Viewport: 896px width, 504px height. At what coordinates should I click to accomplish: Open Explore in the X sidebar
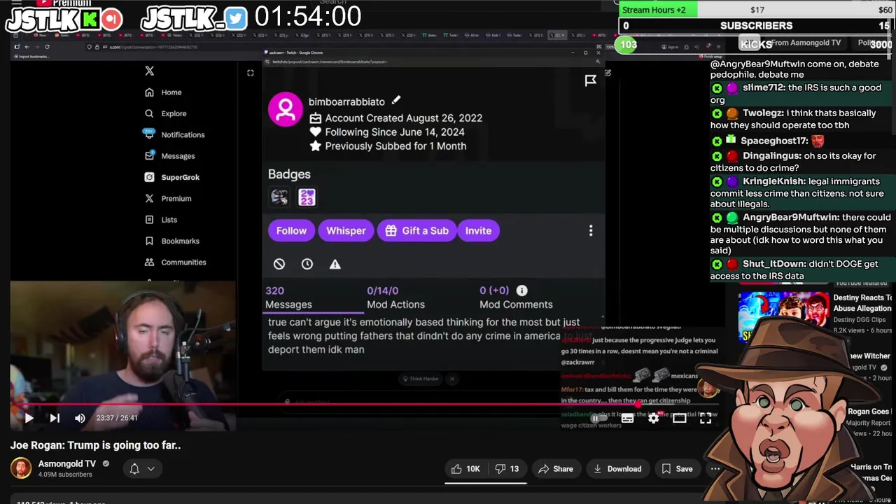pos(166,113)
